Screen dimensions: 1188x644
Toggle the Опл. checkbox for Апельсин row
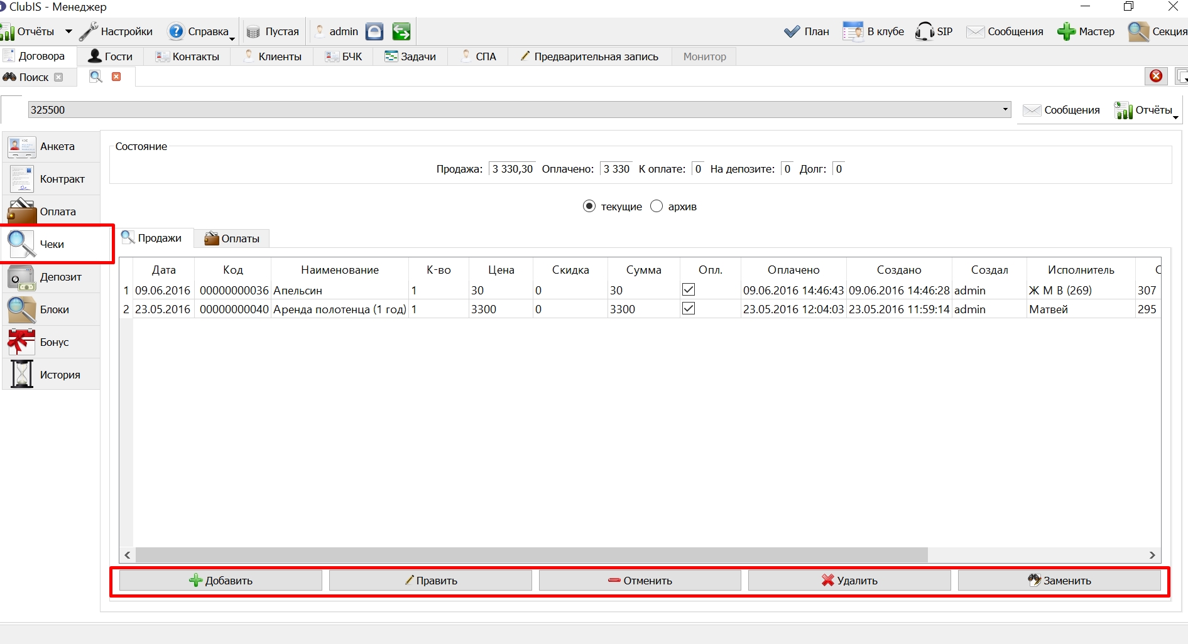click(x=689, y=290)
